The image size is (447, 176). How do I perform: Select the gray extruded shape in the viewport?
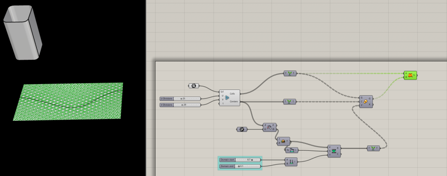coord(23,33)
